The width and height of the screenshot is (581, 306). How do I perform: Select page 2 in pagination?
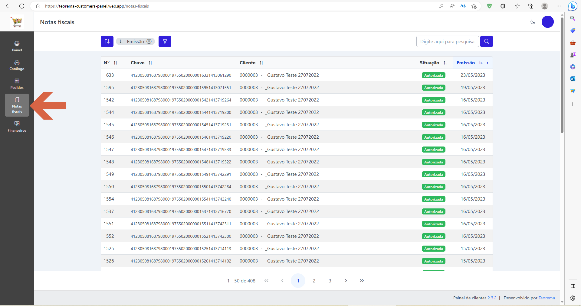pos(314,281)
